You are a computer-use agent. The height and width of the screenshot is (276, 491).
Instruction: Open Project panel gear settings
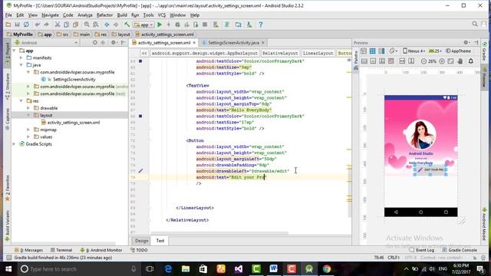114,43
